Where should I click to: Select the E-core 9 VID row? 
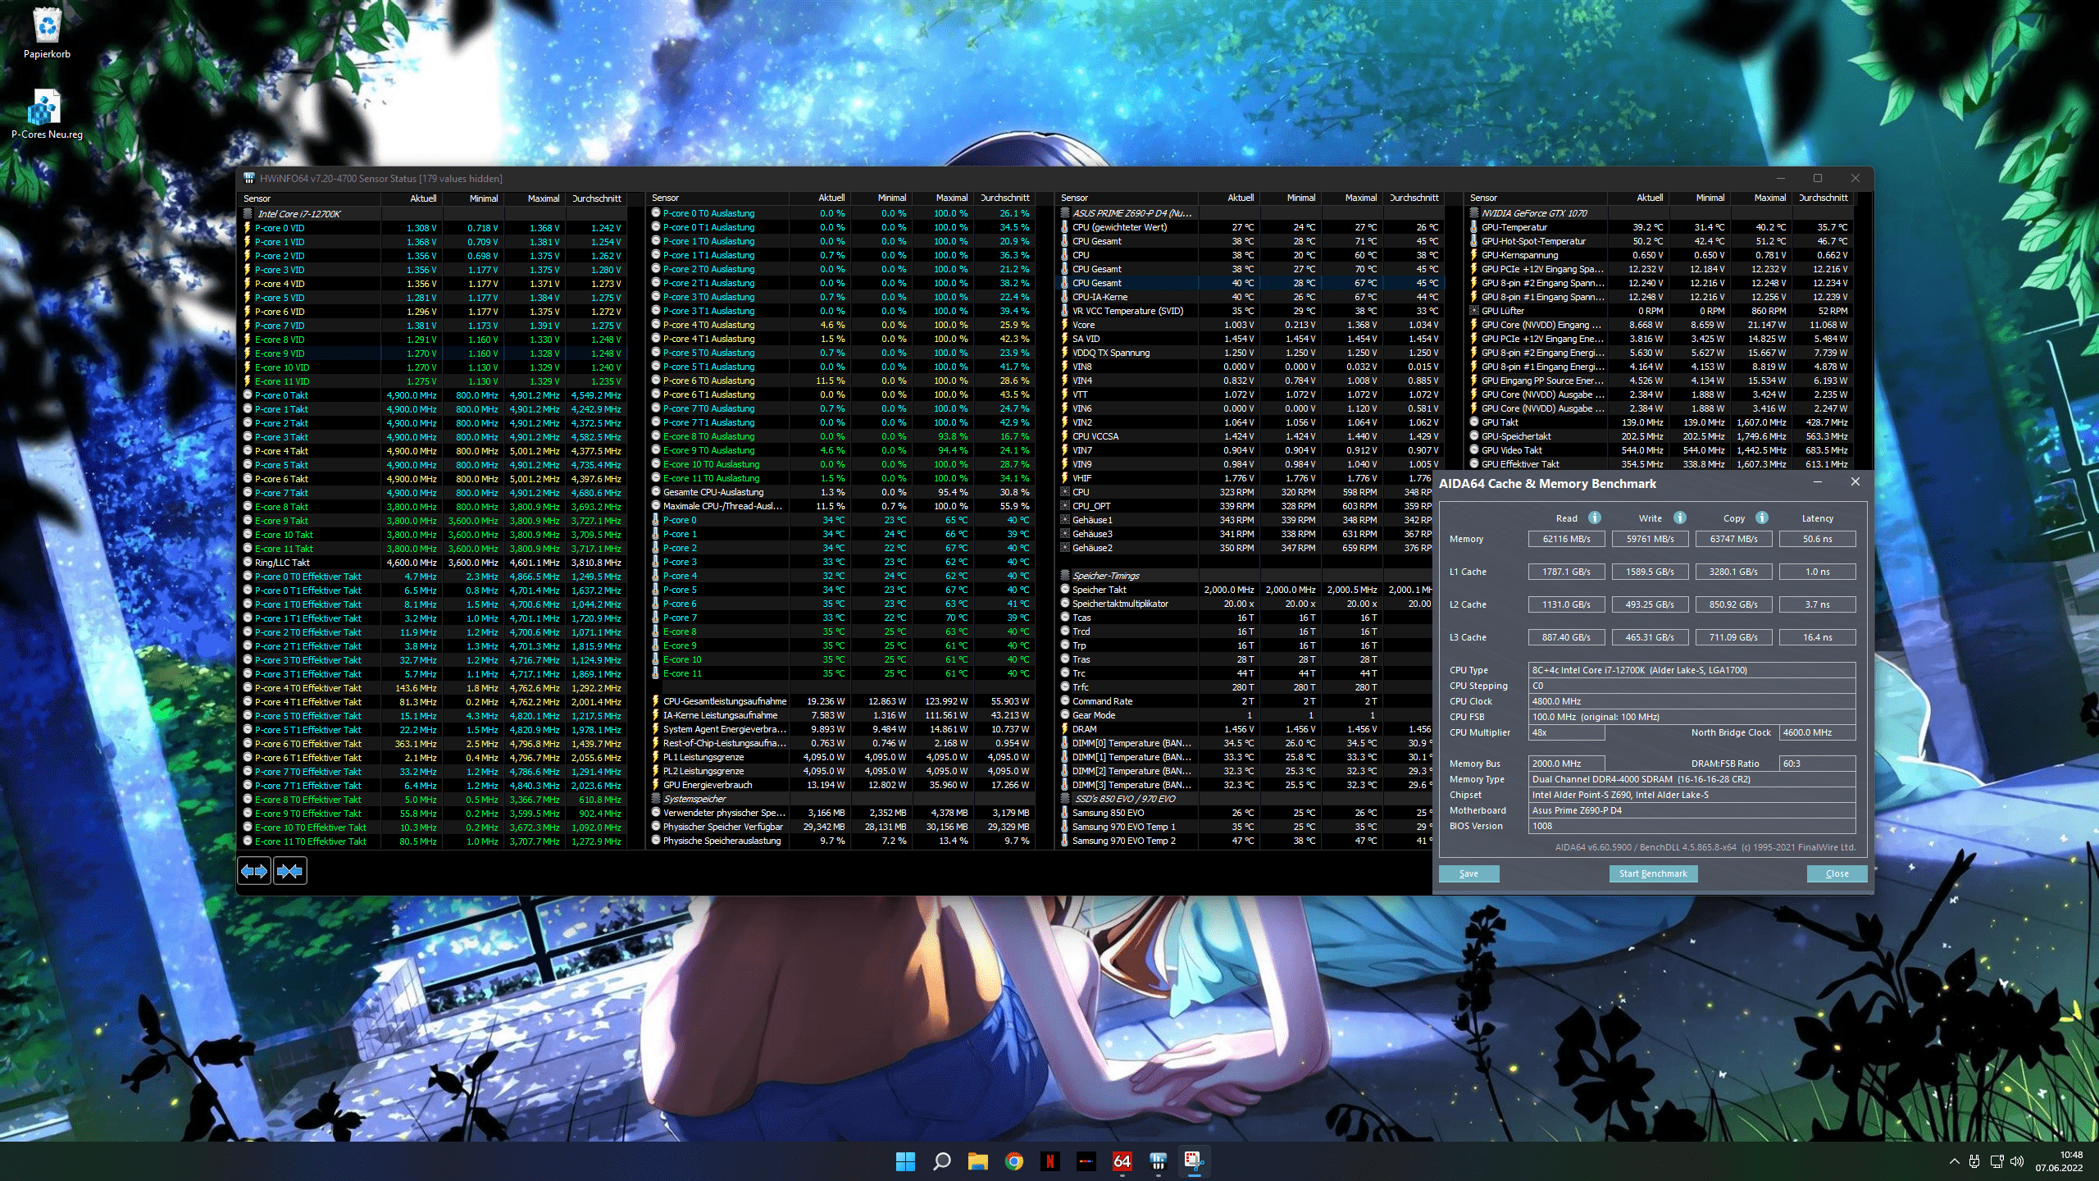coord(433,353)
